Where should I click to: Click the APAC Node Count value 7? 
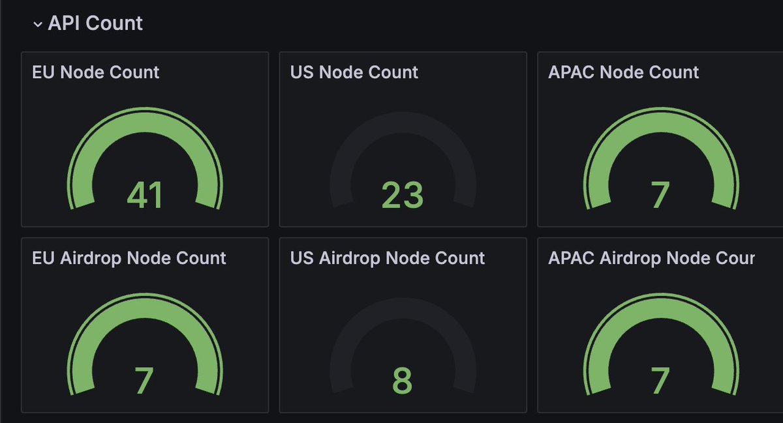click(x=660, y=195)
